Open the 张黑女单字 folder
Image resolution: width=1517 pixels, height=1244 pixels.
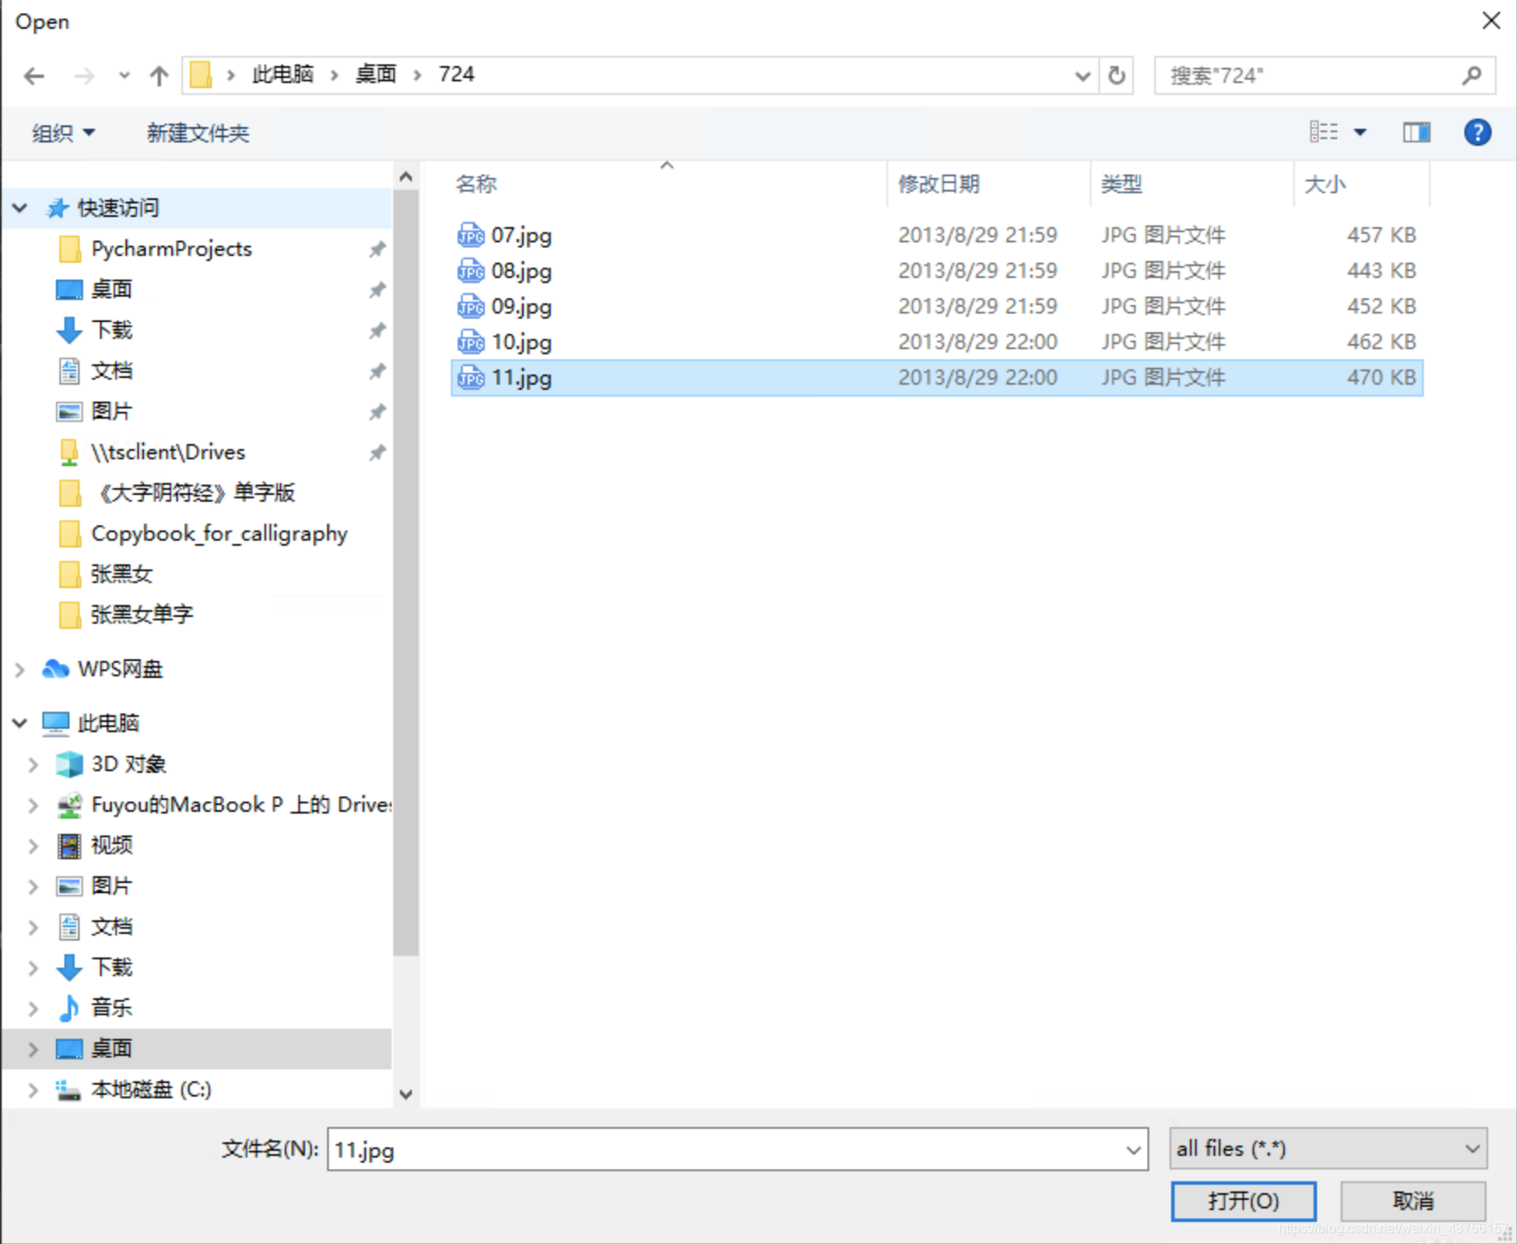(142, 614)
